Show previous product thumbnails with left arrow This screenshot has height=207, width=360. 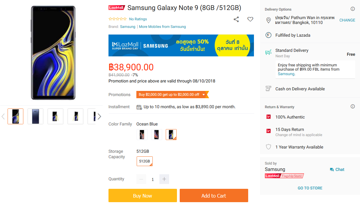pyautogui.click(x=3, y=116)
